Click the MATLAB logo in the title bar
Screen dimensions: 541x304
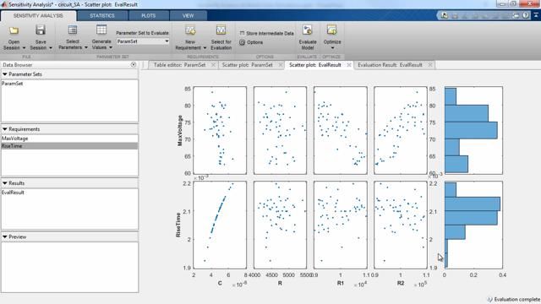click(x=3, y=4)
